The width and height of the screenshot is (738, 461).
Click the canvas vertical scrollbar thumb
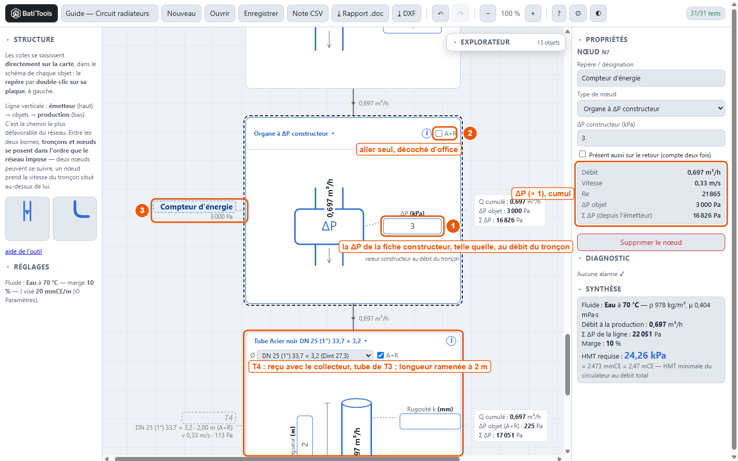[x=567, y=365]
